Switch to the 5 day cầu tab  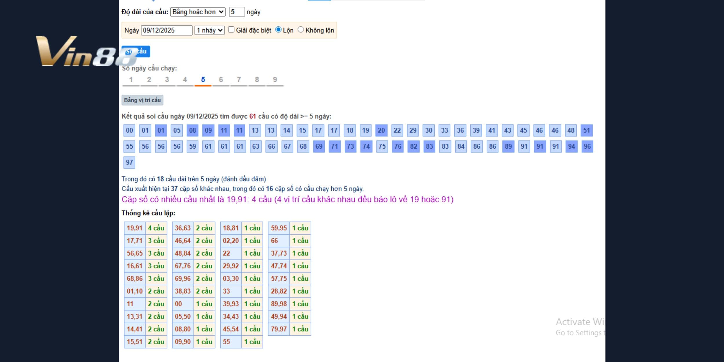203,80
